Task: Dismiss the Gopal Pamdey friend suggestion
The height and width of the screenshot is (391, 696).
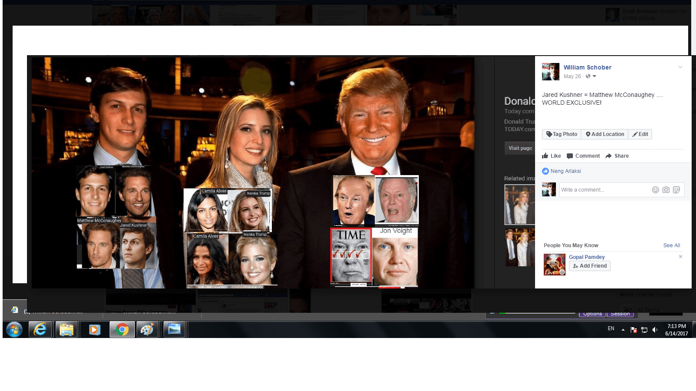Action: (680, 257)
